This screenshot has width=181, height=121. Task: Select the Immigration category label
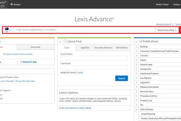[145, 69]
